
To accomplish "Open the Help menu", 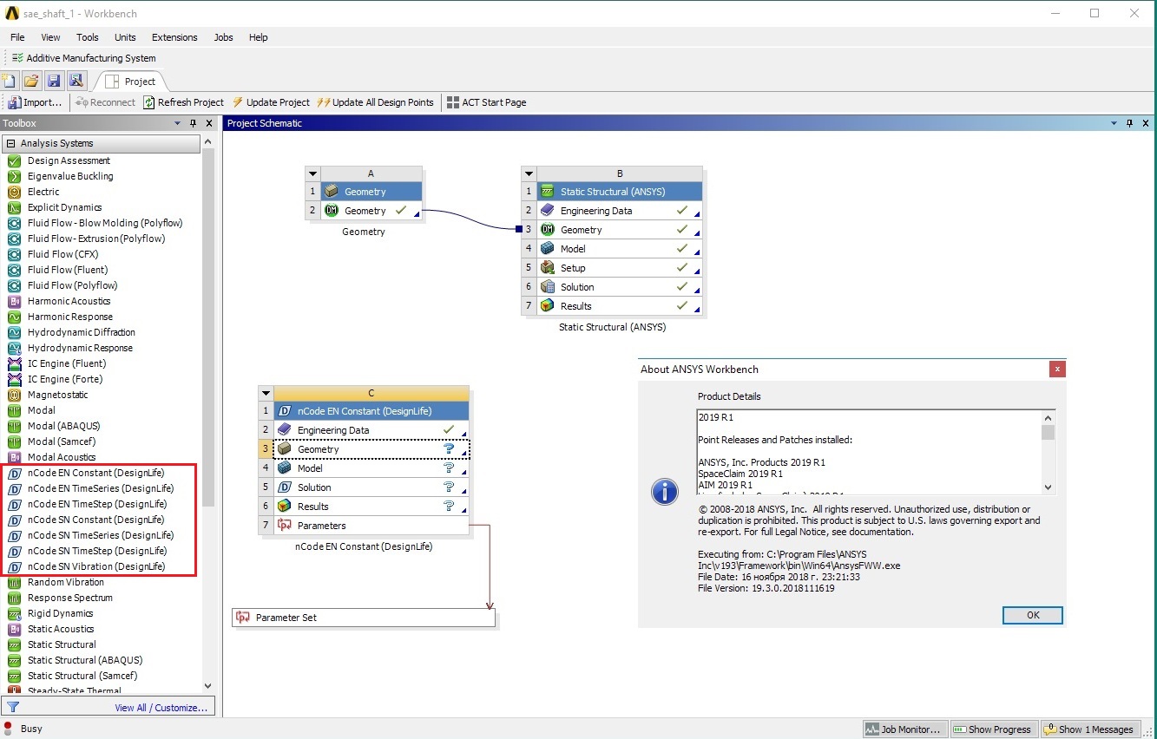I will click(x=258, y=37).
